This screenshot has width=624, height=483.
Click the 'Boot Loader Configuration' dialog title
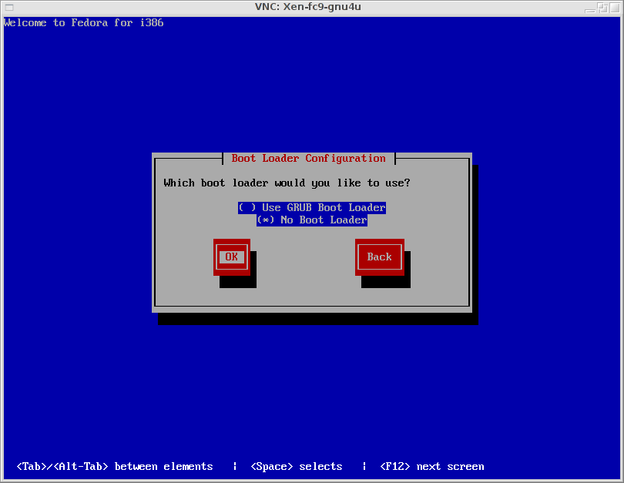click(308, 159)
